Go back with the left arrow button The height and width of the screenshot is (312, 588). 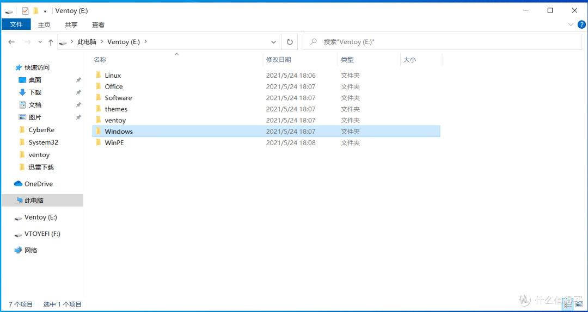pyautogui.click(x=11, y=42)
